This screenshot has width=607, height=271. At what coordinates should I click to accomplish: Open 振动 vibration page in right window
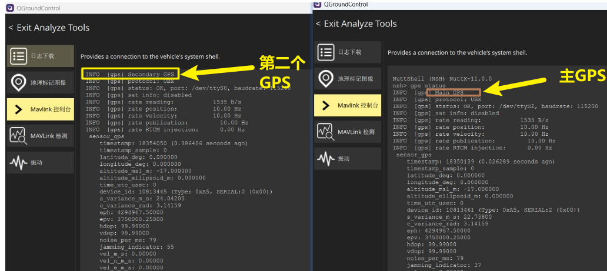[348, 159]
